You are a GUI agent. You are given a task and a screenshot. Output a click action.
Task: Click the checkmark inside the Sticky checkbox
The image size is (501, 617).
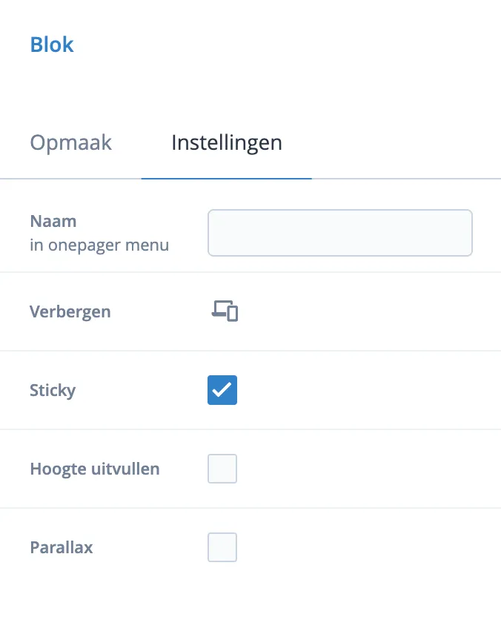click(x=222, y=390)
